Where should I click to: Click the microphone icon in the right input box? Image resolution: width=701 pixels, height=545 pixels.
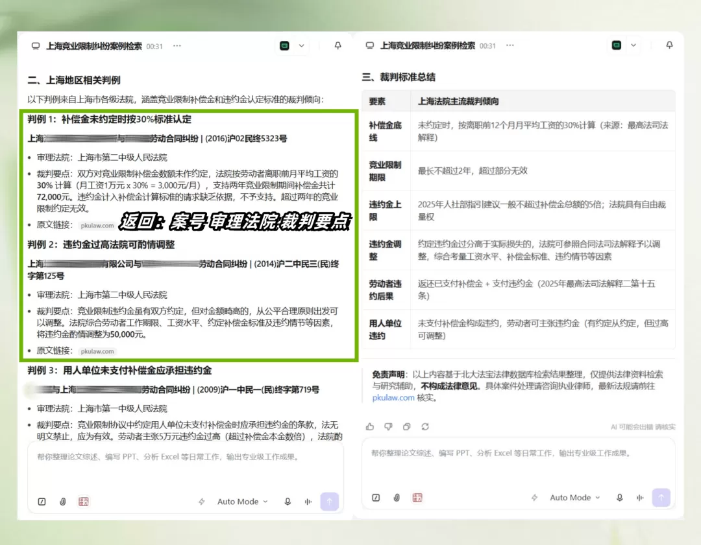(620, 498)
